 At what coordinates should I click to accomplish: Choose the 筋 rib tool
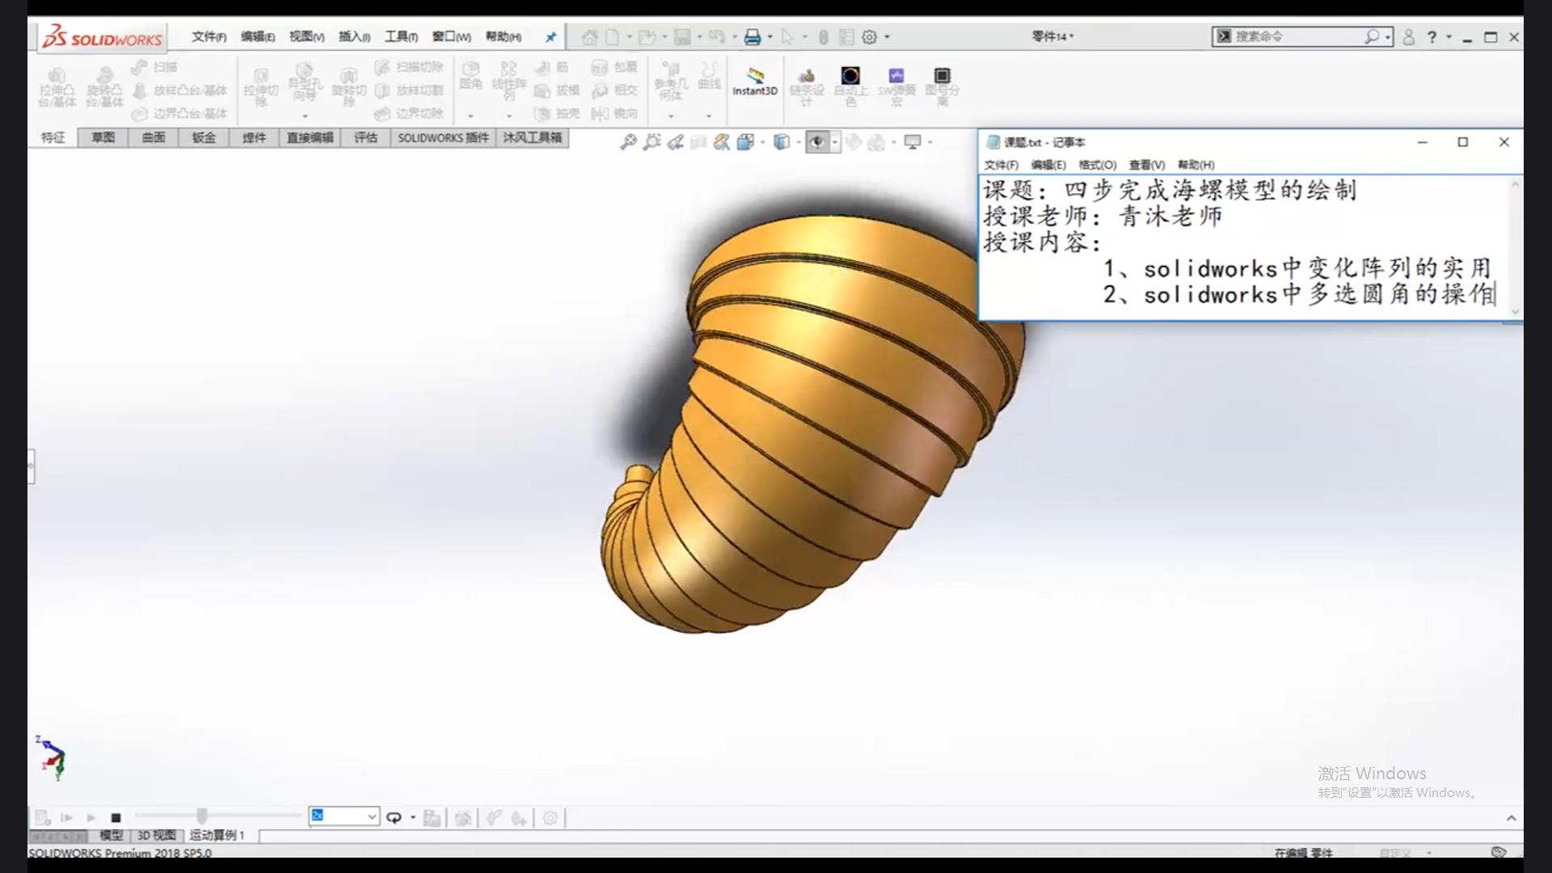pyautogui.click(x=553, y=67)
